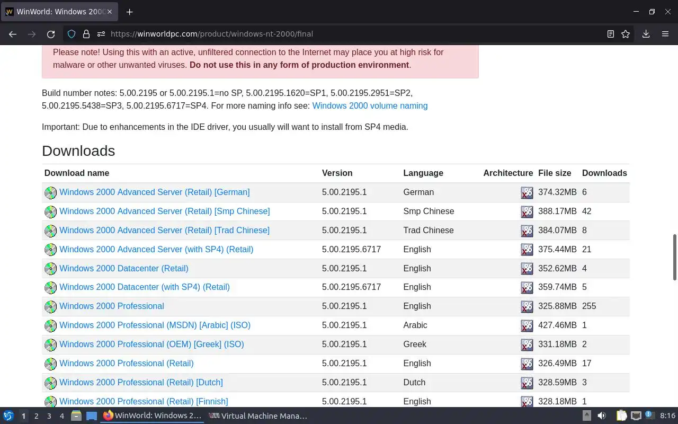678x424 pixels.
Task: Click the Downloads column header
Action: [604, 173]
